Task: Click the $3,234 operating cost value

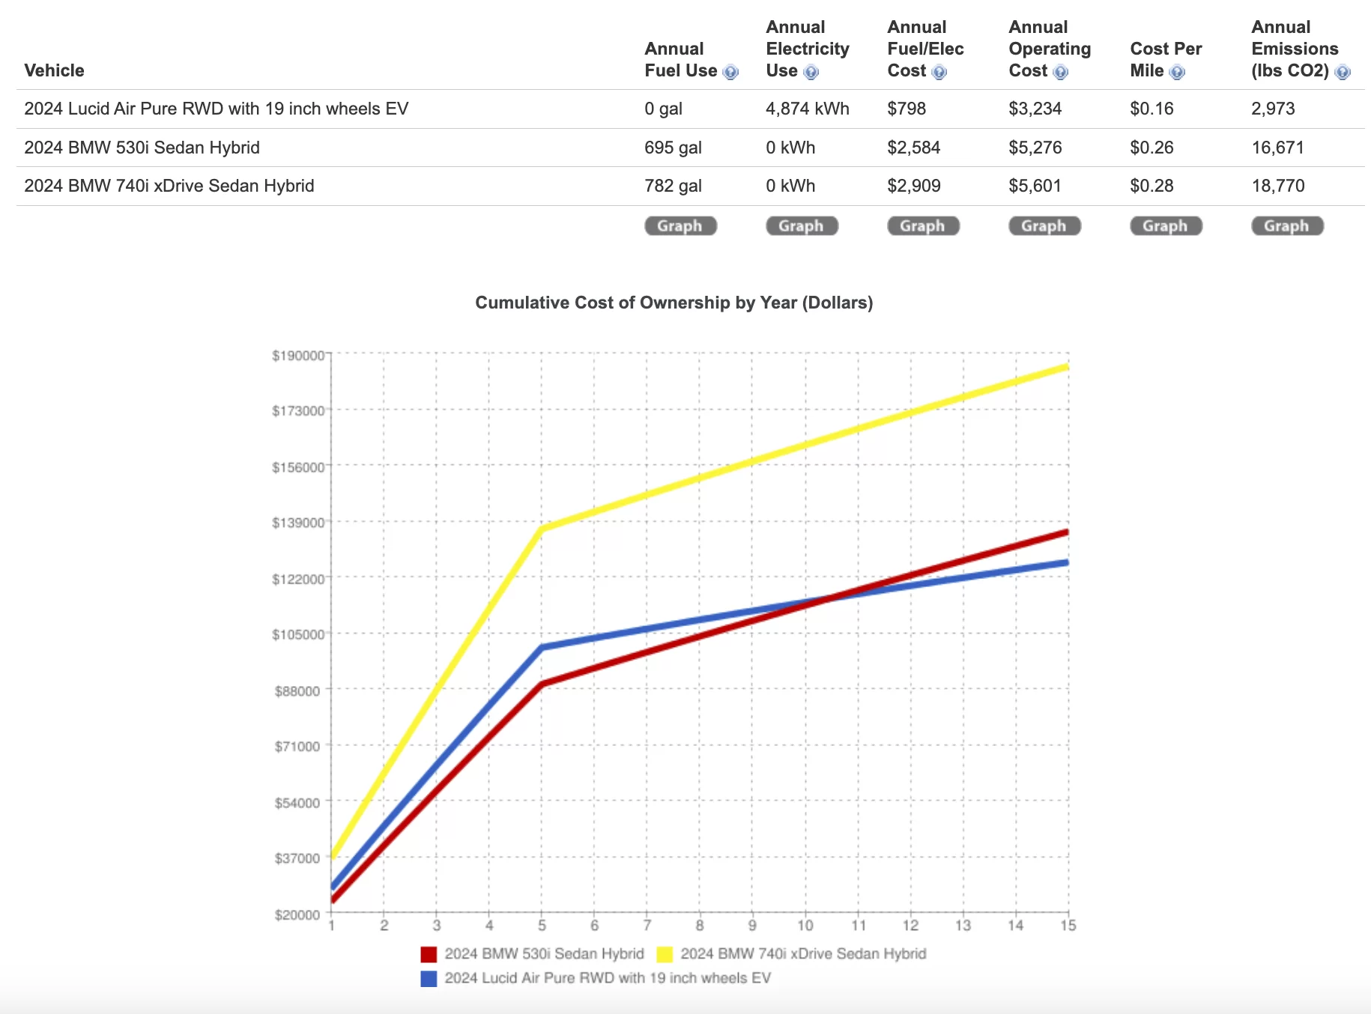Action: click(1035, 109)
